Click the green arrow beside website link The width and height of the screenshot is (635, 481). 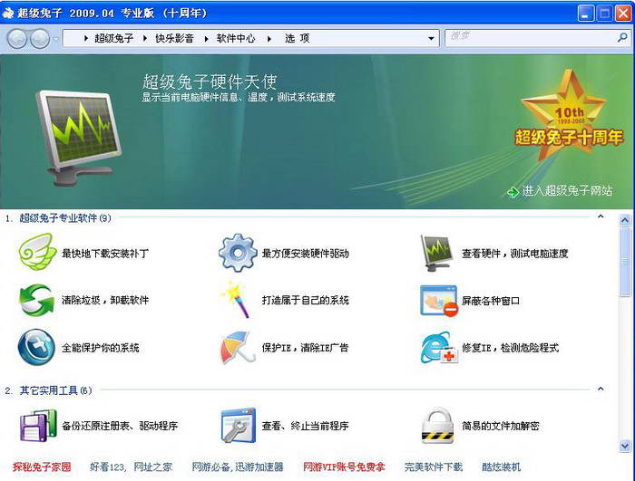click(513, 192)
